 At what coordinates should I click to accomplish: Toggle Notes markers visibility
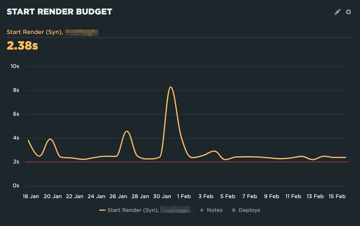[214, 210]
